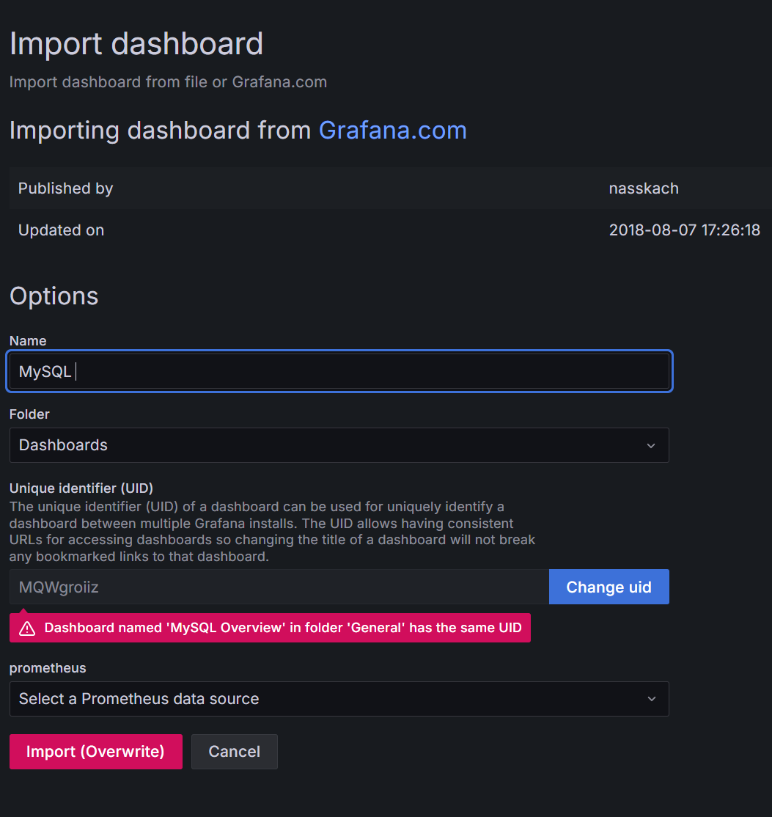Click the Folder field label
The image size is (772, 817).
pos(29,414)
